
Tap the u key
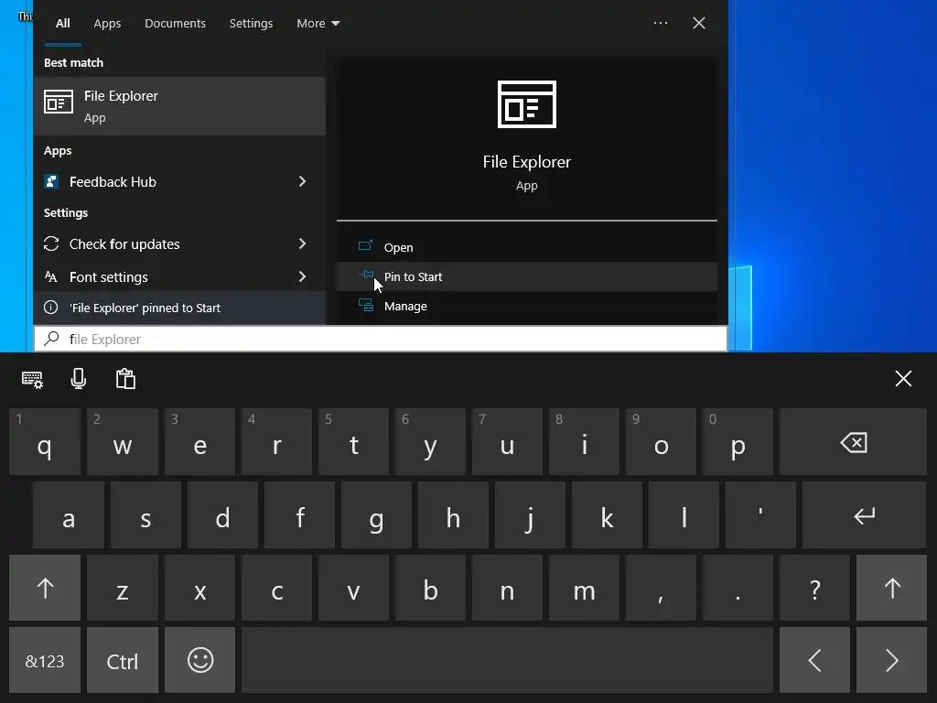507,442
